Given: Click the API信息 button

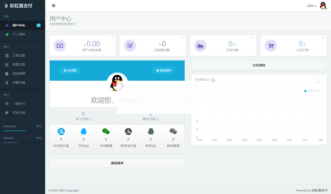Looking at the screenshot, I should click(x=70, y=71).
